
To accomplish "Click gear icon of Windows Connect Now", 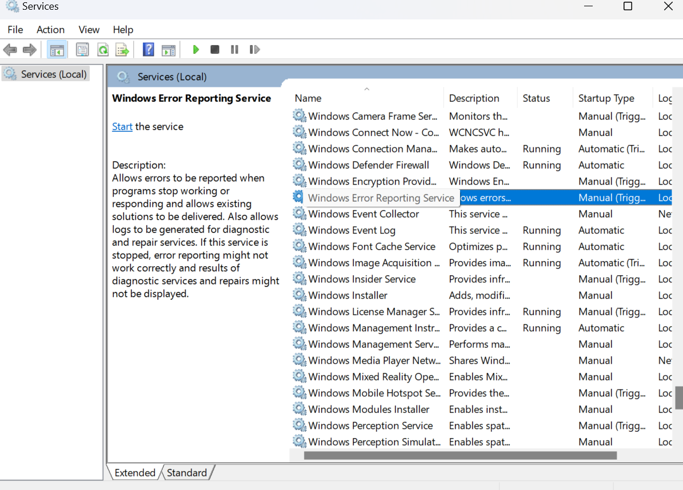I will point(299,132).
